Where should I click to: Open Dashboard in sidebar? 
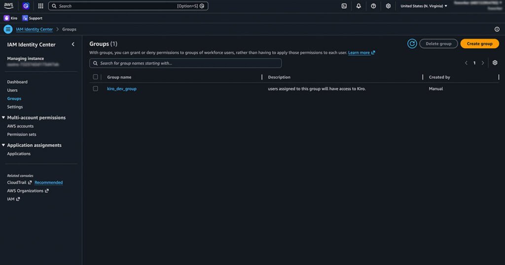17,82
